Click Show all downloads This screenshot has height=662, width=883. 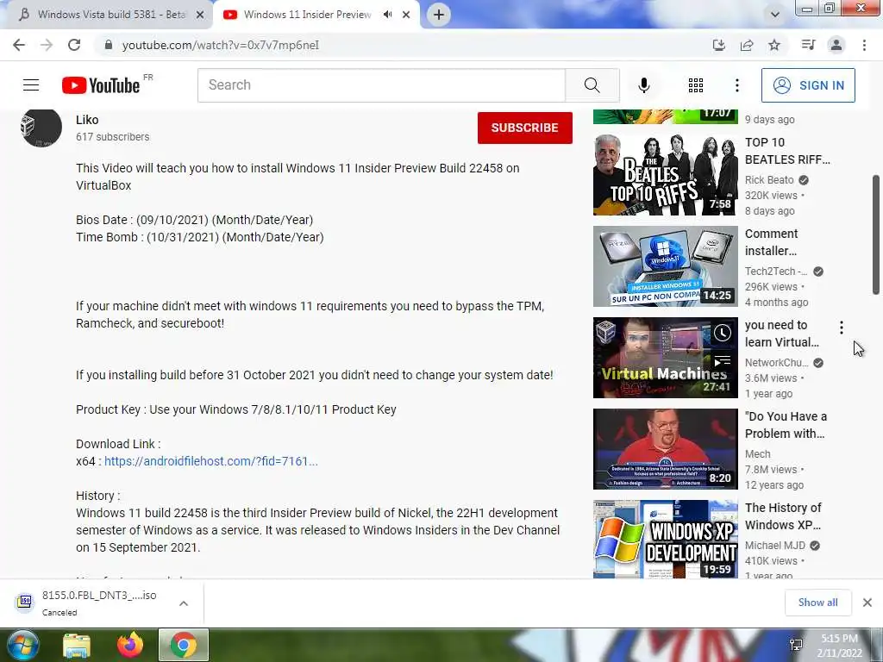817,603
